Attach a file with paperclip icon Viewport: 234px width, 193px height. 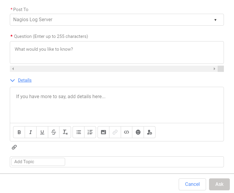coord(14,147)
